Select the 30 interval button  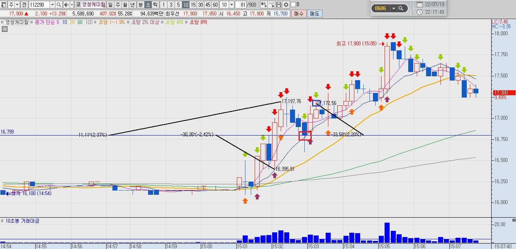[x=200, y=5]
